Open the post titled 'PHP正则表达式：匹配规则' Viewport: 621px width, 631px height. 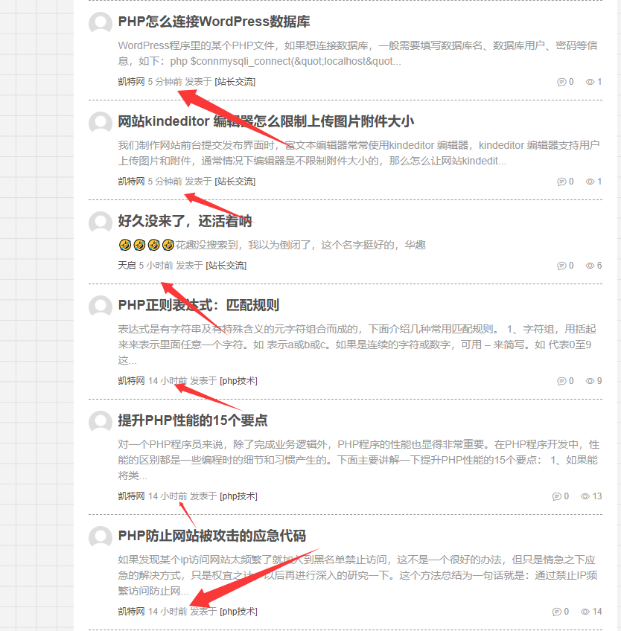[x=198, y=305]
